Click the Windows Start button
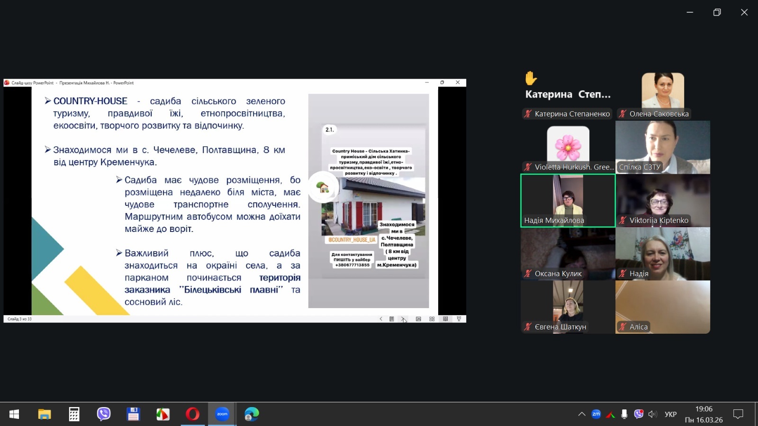Image resolution: width=758 pixels, height=426 pixels. point(14,414)
